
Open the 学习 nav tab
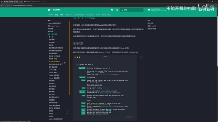click(x=62, y=15)
